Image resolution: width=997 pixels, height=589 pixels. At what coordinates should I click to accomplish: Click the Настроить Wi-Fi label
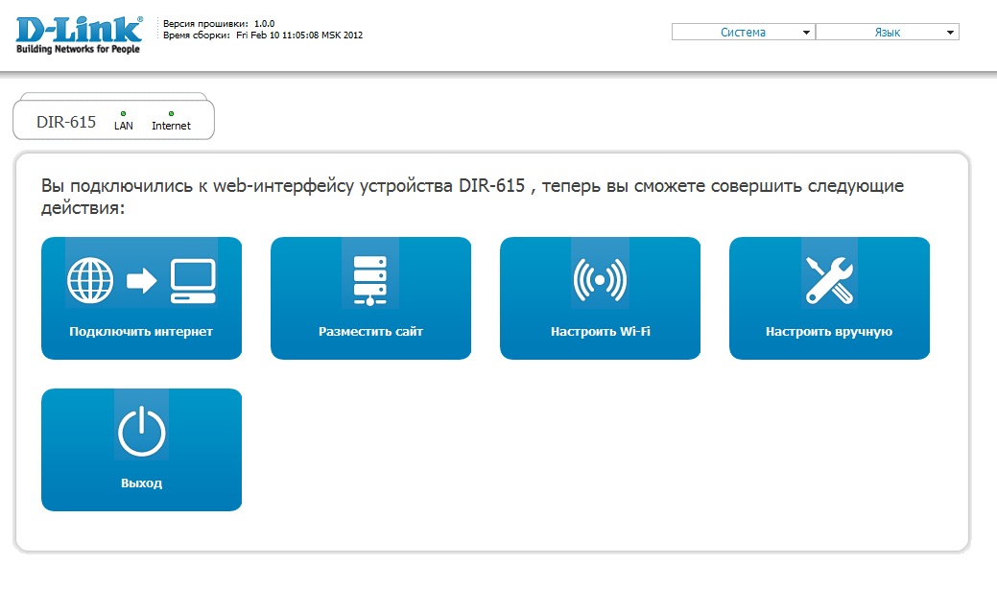600,332
